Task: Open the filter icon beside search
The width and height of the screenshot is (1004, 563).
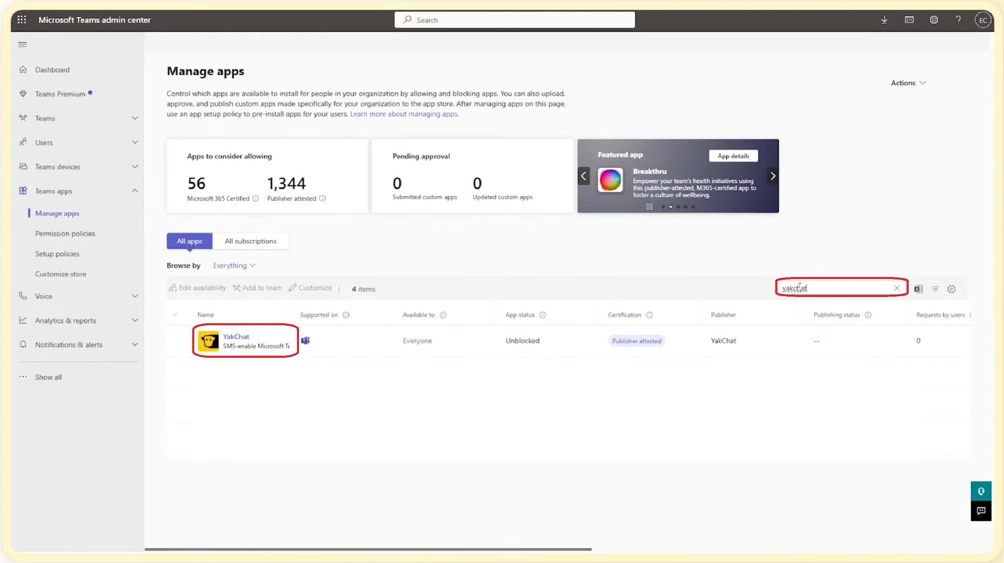Action: (935, 289)
